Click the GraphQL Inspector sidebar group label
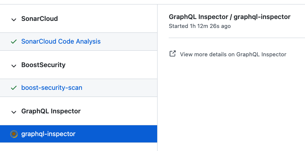The height and width of the screenshot is (151, 305). point(51,111)
